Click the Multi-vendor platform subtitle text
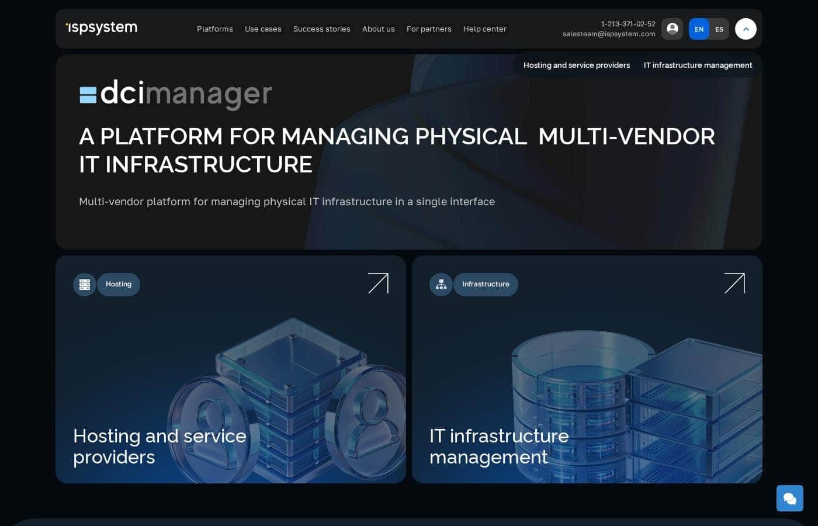818x526 pixels. [x=287, y=202]
